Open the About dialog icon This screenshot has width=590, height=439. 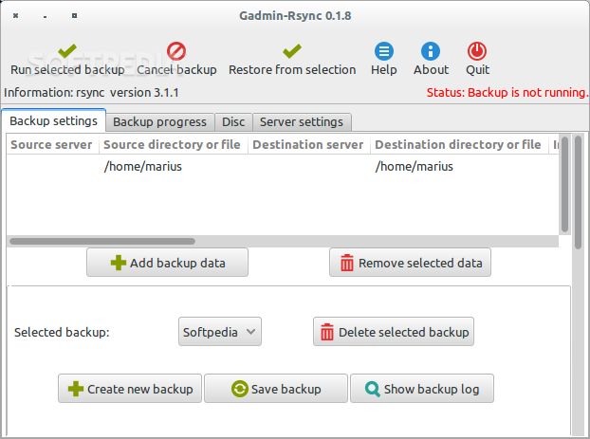click(x=431, y=51)
